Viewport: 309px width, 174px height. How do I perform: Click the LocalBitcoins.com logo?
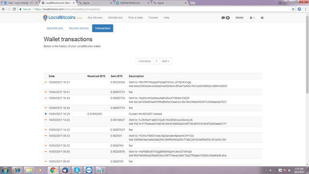(x=62, y=17)
